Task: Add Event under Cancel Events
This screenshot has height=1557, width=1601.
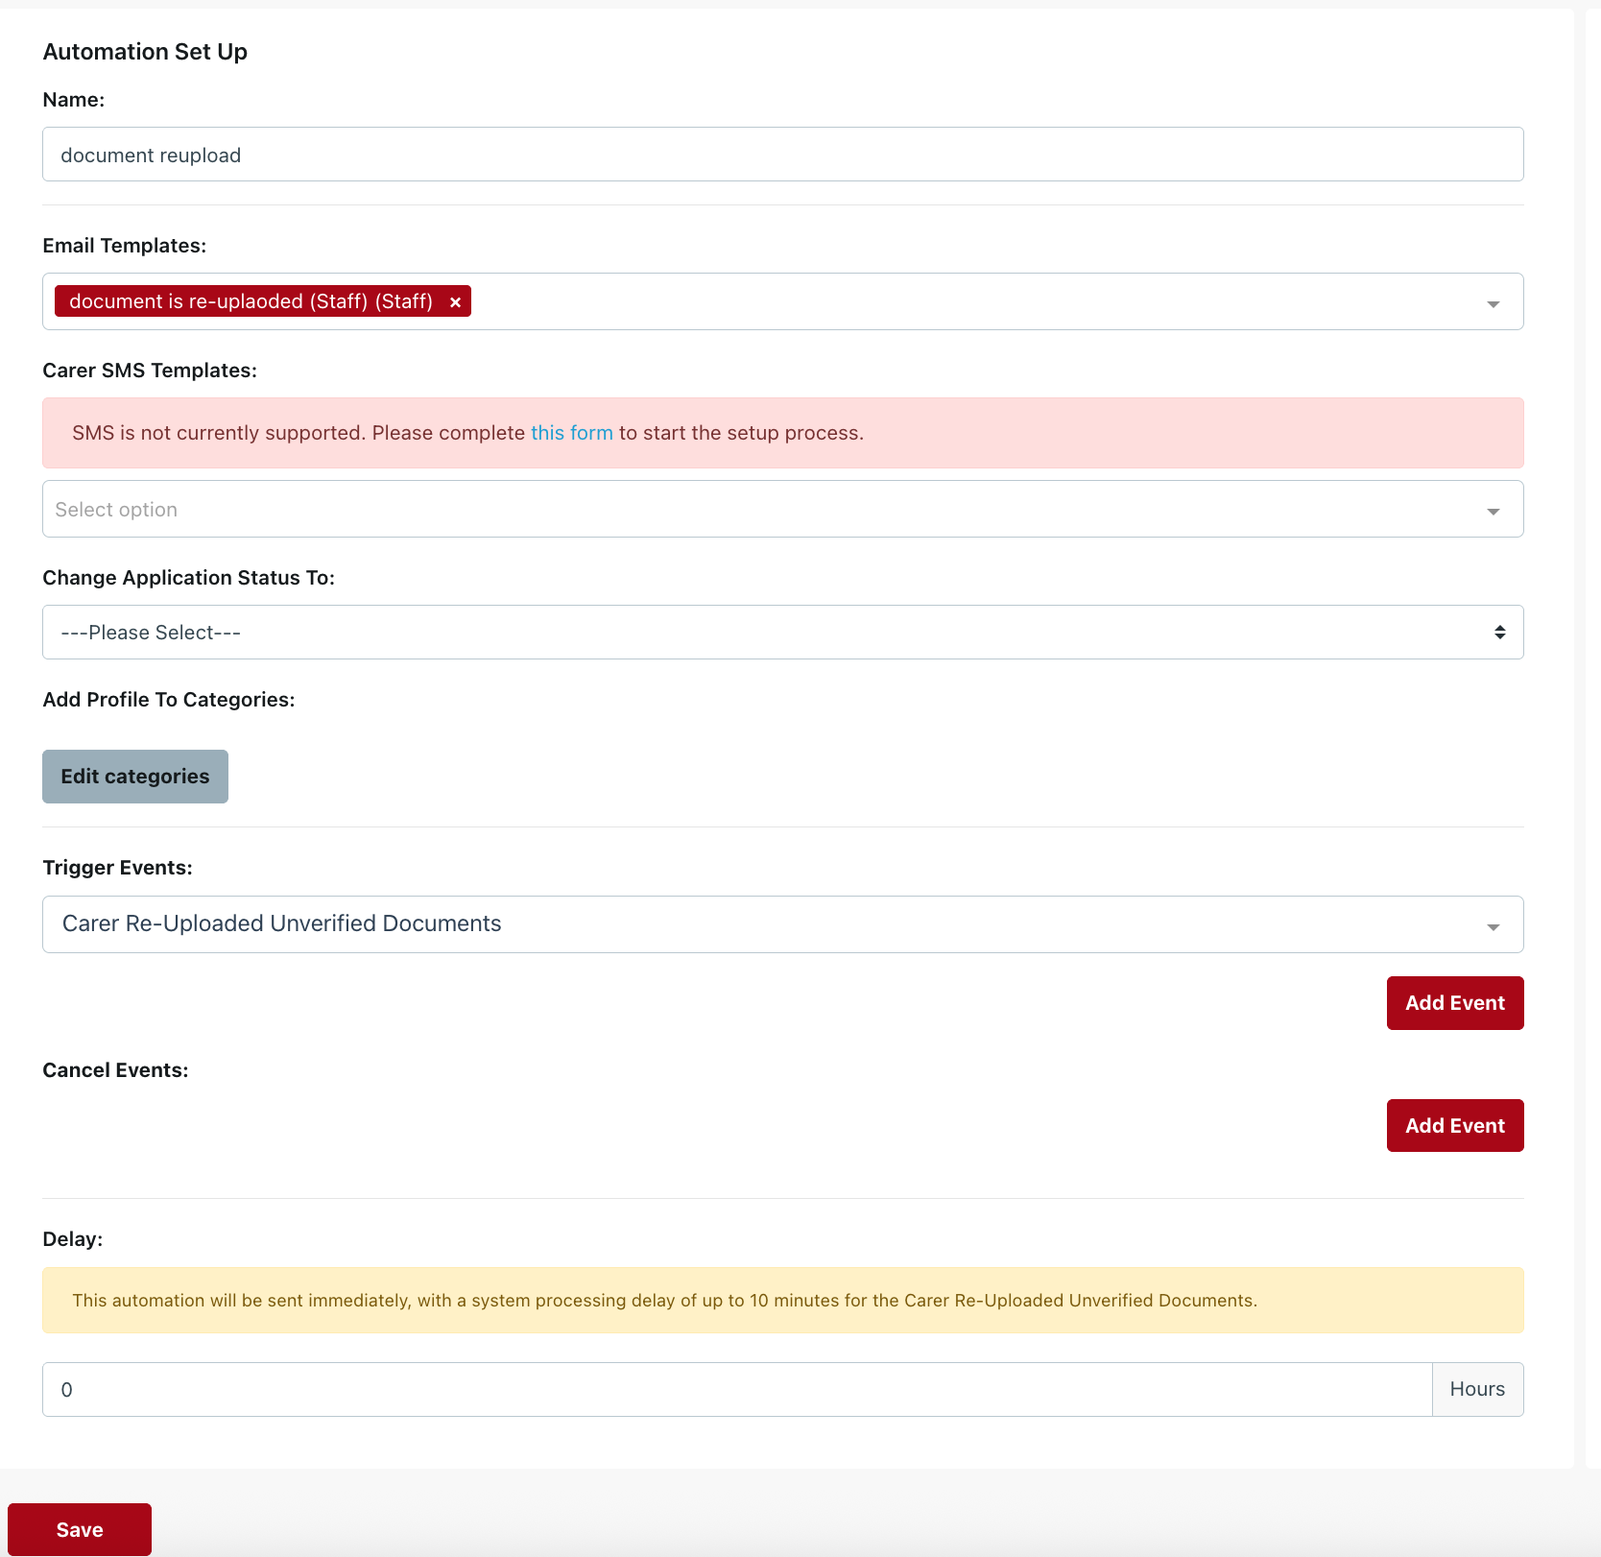Action: point(1454,1126)
